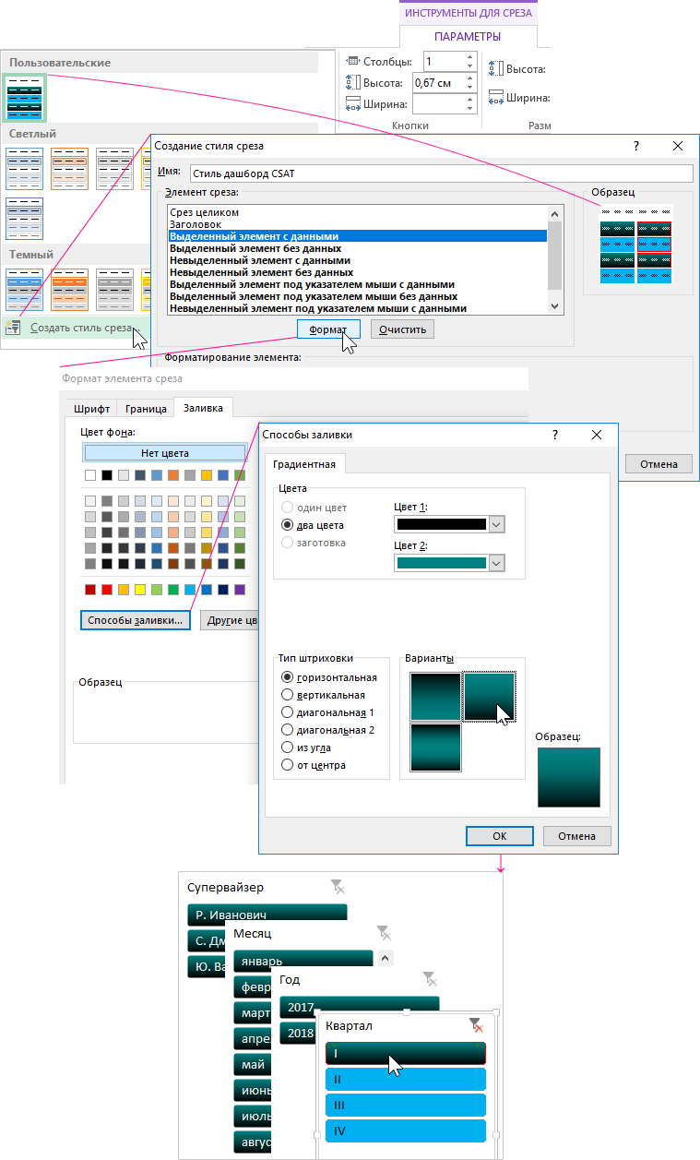
Task: Expand the Цвет 2 color dropdown
Action: pyautogui.click(x=496, y=563)
